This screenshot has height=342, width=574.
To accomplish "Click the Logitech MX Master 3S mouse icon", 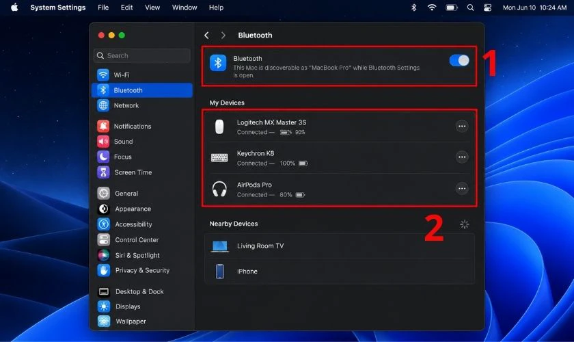I will point(219,127).
